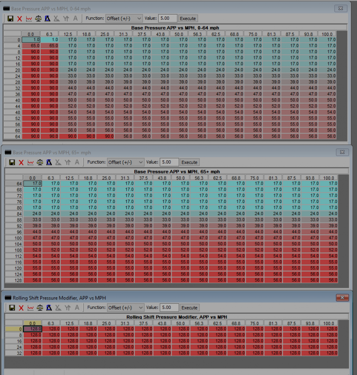This screenshot has width=357, height=375.
Task: Click balance scale icon in 0-64 mph window
Action: [38, 18]
